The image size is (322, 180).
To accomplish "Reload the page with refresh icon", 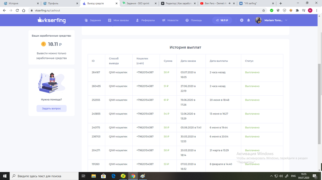I will (17, 10).
